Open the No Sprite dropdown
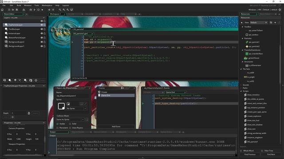The image size is (284, 159). point(76,109)
